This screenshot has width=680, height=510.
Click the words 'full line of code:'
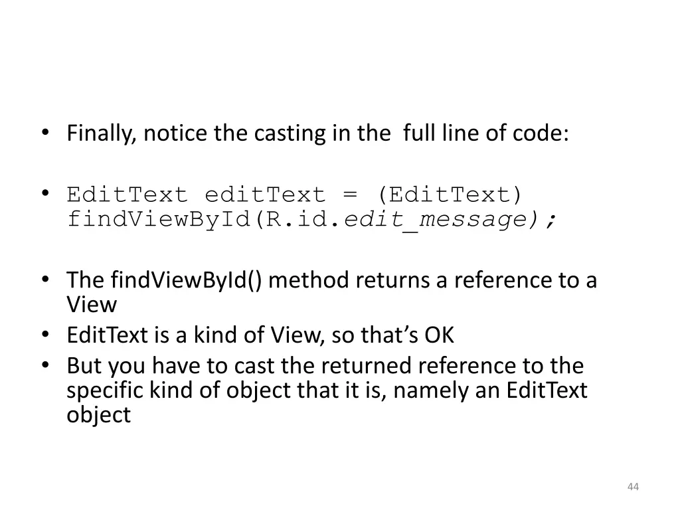[485, 133]
